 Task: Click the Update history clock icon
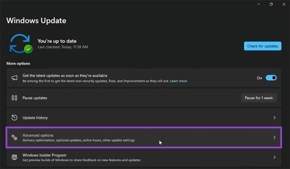(x=14, y=118)
